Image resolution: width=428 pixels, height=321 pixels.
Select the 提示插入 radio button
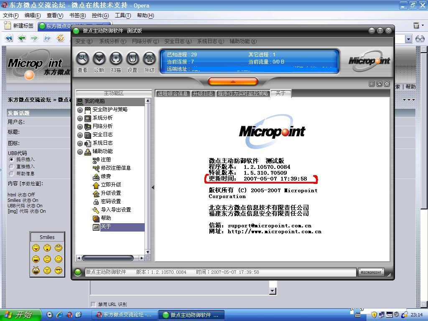11,159
